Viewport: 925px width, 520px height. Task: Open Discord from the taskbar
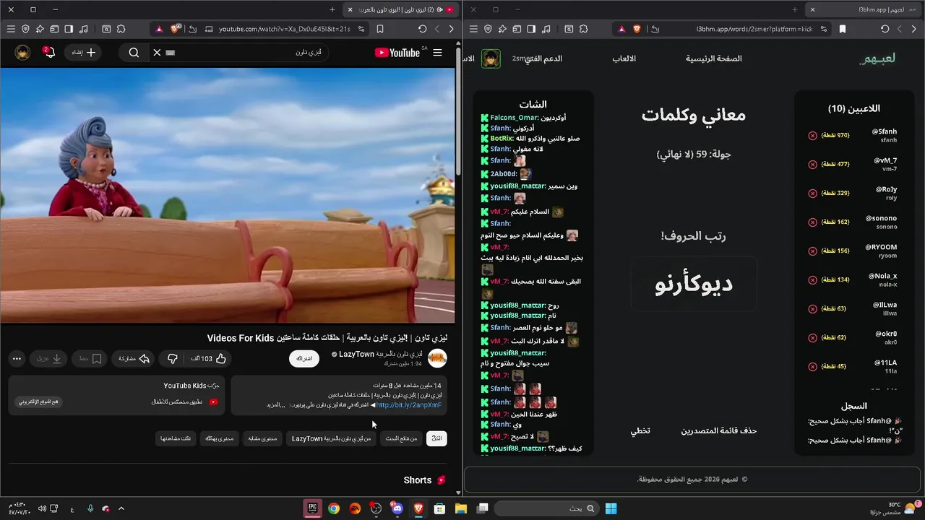pos(397,508)
